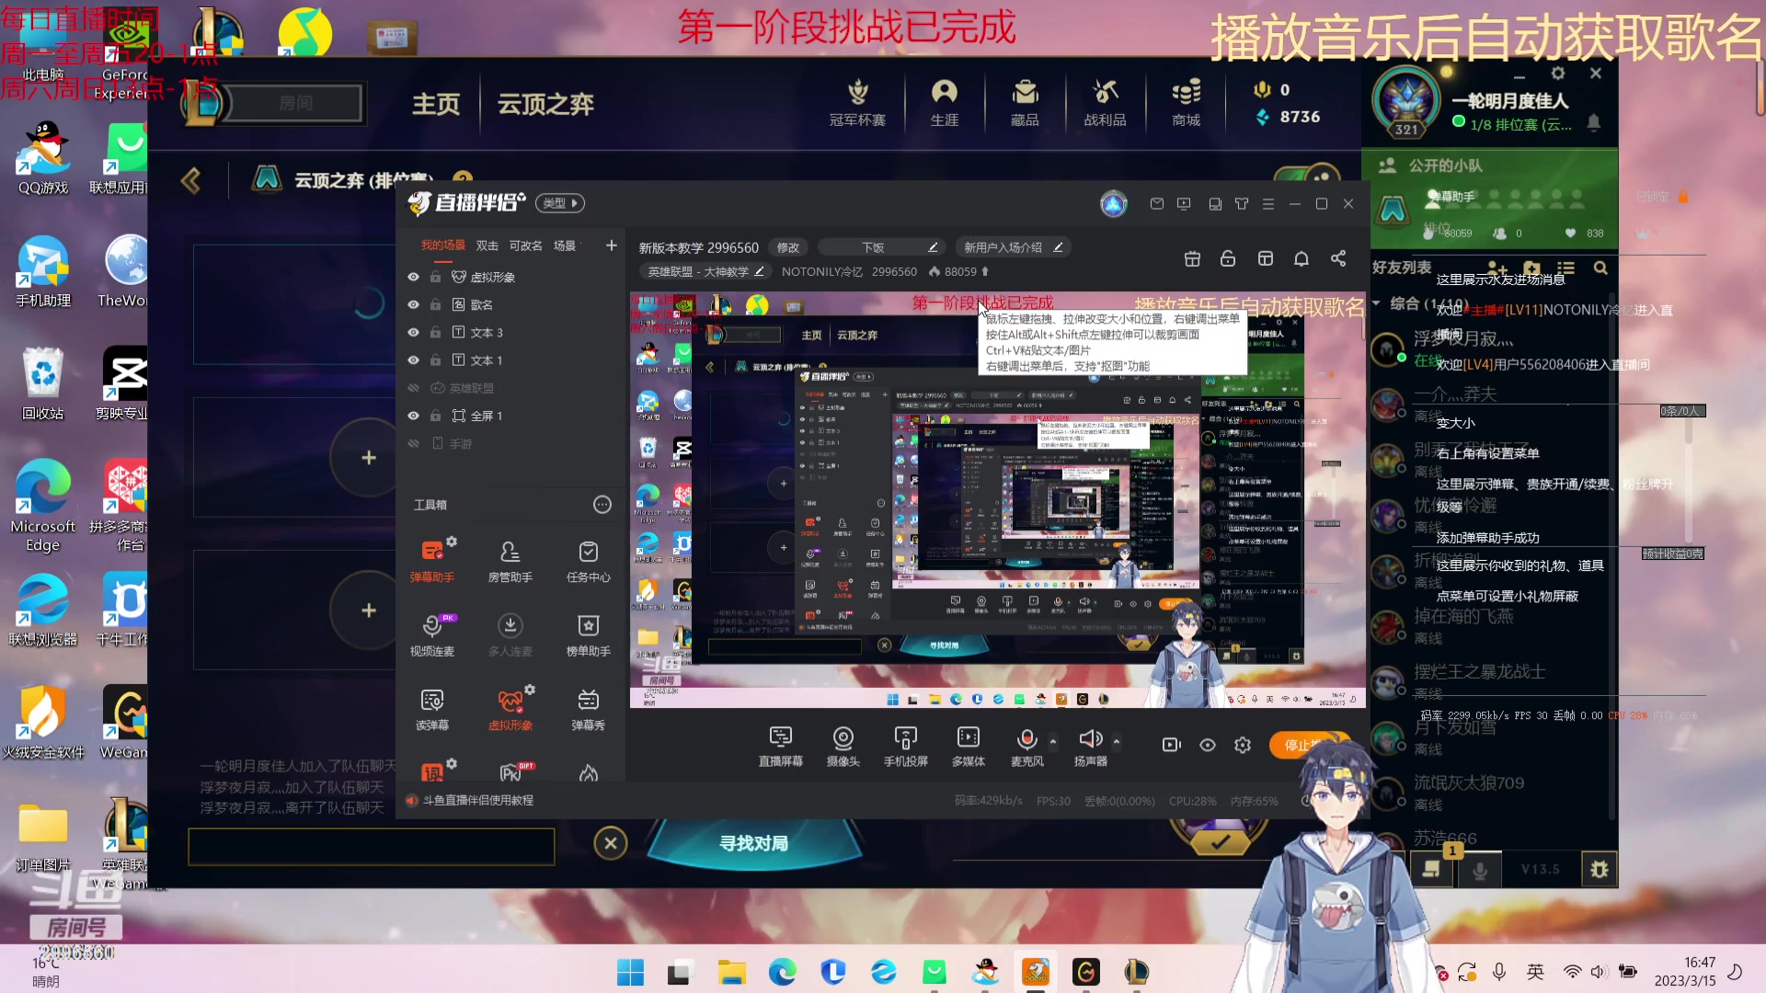Cancel the lobby with the X button in League client
This screenshot has height=993, width=1766.
tap(611, 843)
